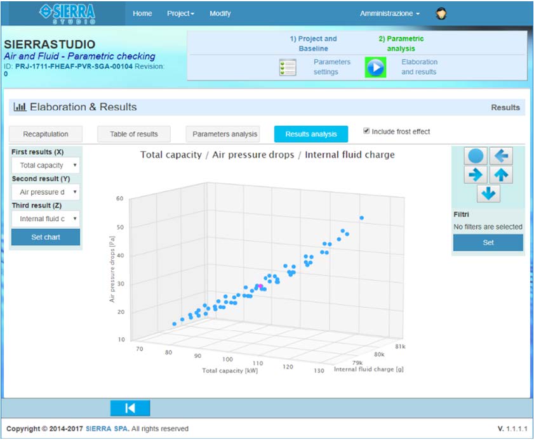This screenshot has width=534, height=440.
Task: Rotate chart with the down arrow
Action: 488,193
